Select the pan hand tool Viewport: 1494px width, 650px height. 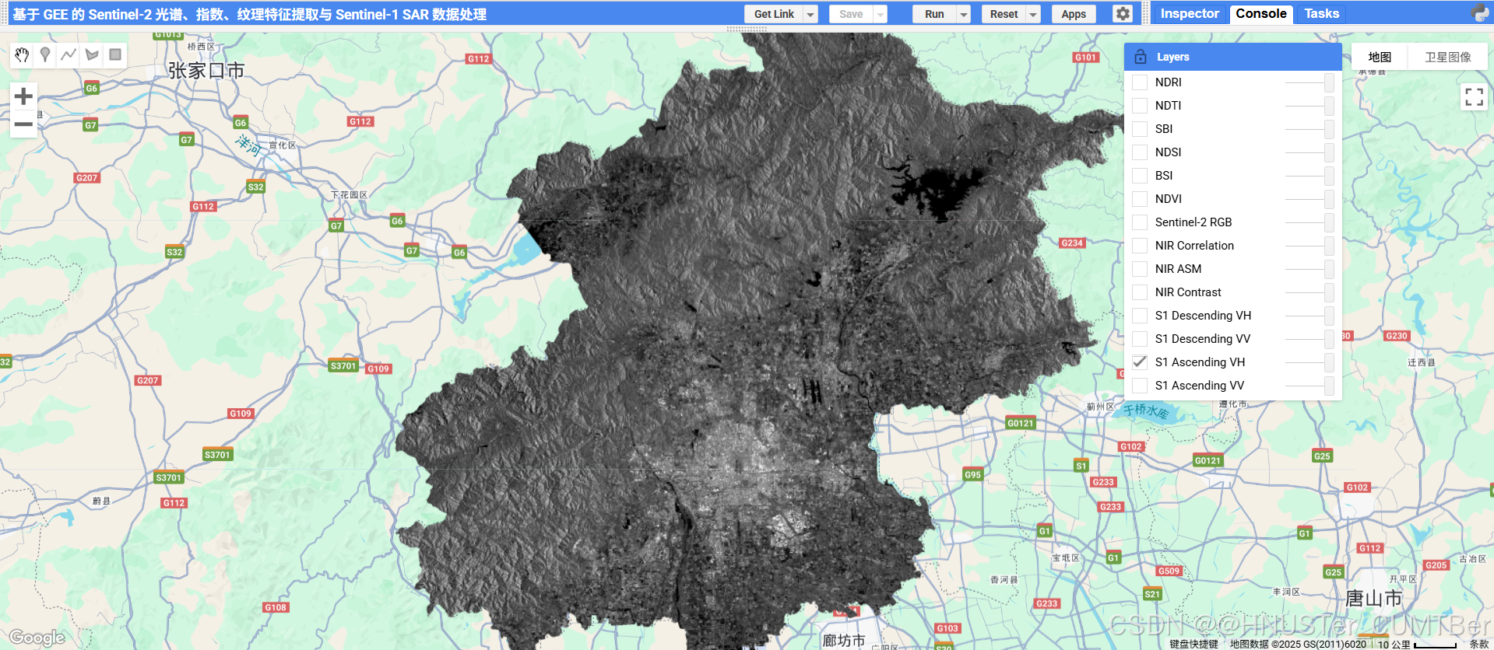coord(22,54)
